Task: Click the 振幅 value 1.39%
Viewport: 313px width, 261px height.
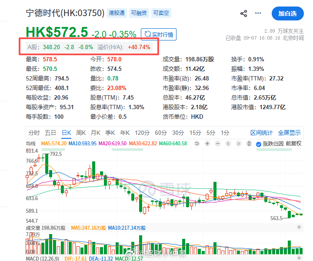Action: coord(256,69)
